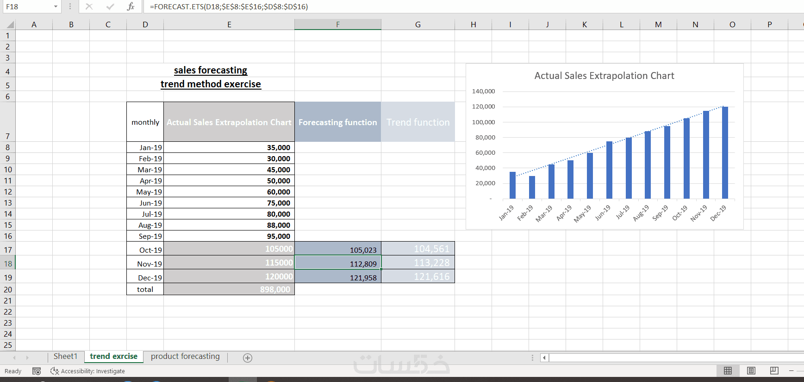The width and height of the screenshot is (804, 382).
Task: Select trend cell 121,616
Action: point(418,277)
